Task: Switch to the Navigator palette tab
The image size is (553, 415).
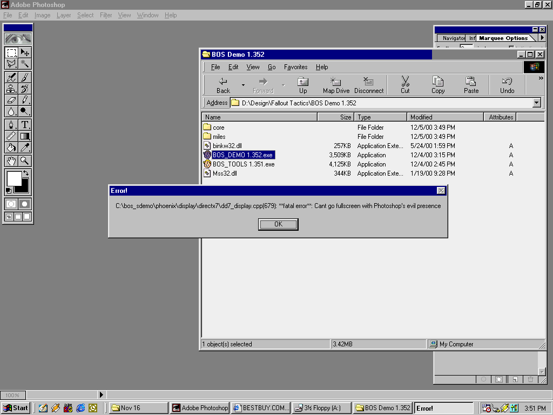Action: [x=453, y=38]
